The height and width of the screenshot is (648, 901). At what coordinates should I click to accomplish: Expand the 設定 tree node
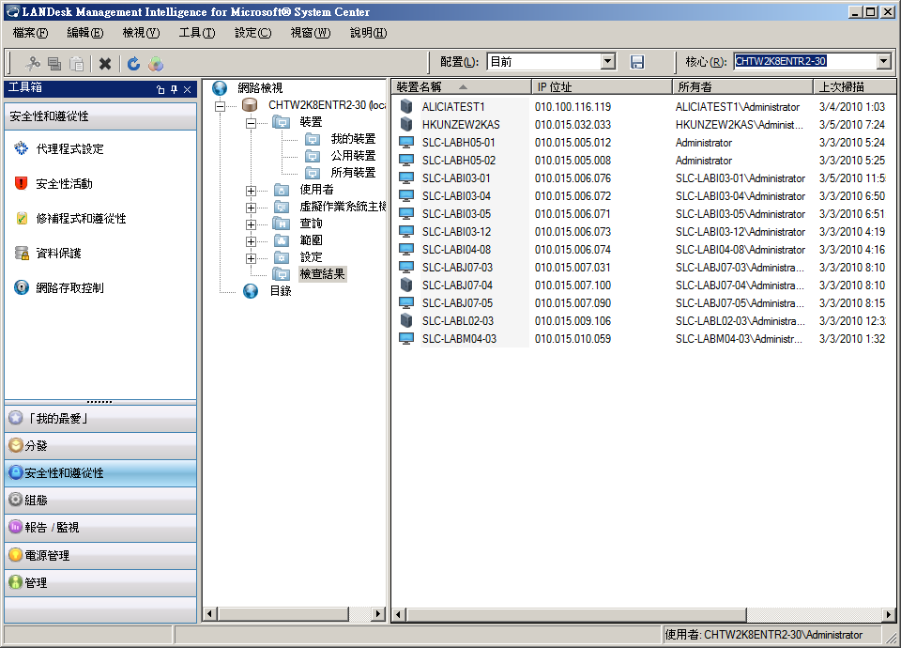pyautogui.click(x=251, y=259)
